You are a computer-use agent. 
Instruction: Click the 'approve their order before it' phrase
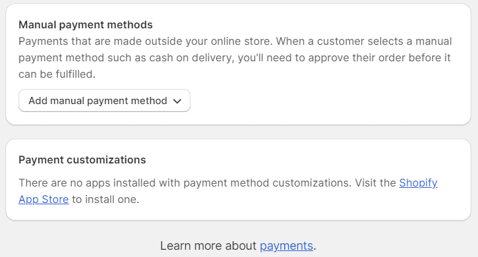[379, 57]
